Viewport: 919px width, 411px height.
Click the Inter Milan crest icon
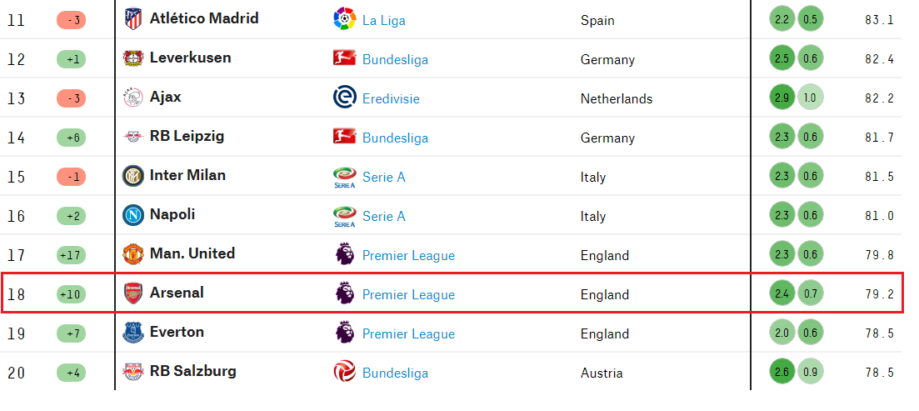click(x=133, y=176)
